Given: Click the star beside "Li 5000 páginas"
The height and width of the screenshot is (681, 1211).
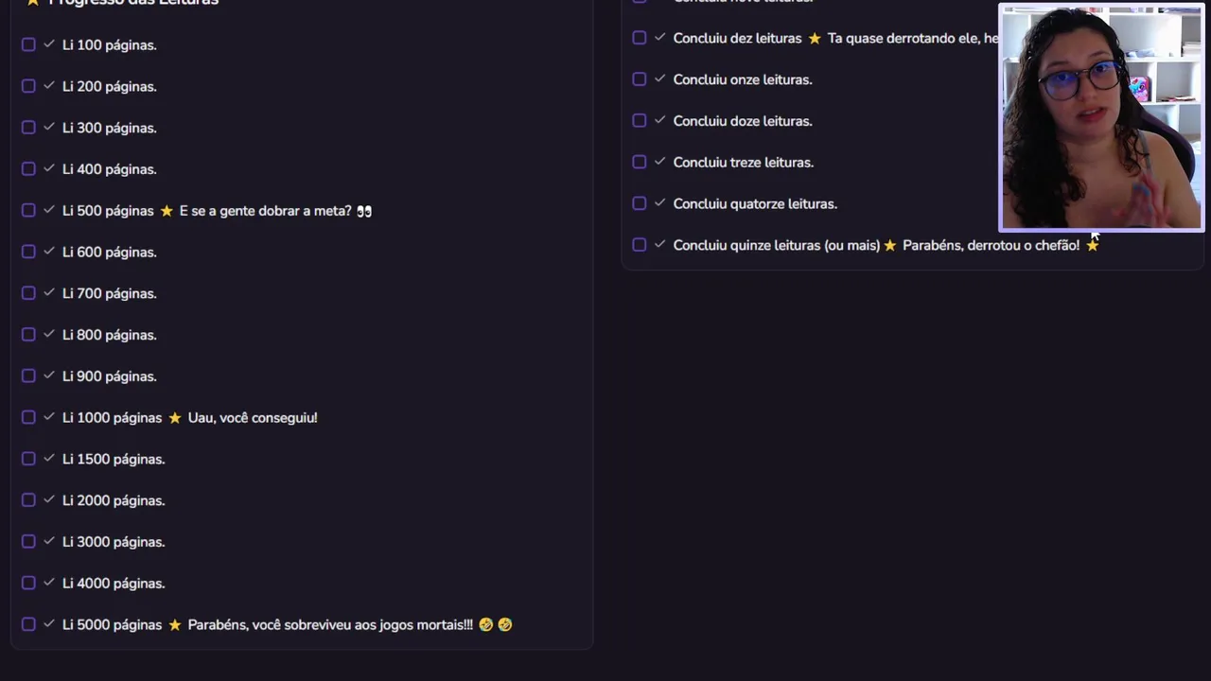Looking at the screenshot, I should 175,625.
